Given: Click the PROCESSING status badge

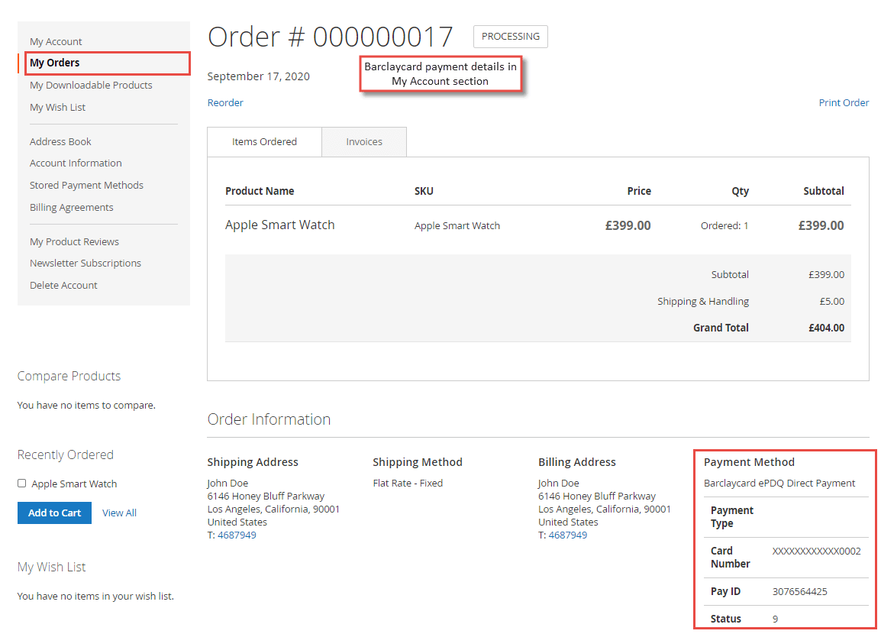Looking at the screenshot, I should tap(510, 37).
